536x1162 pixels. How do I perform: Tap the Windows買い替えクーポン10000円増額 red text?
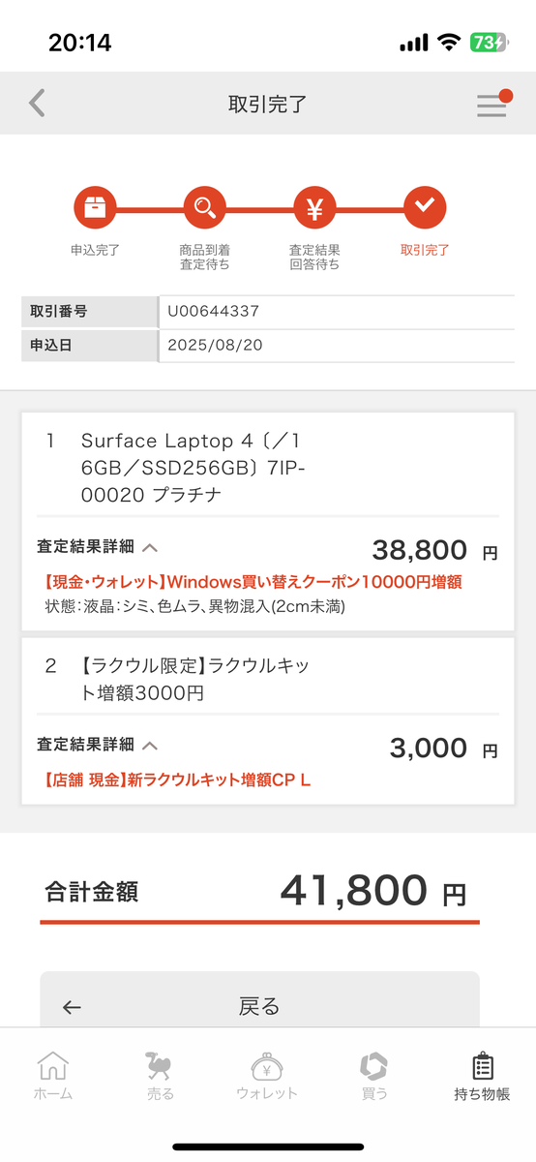pos(314,582)
